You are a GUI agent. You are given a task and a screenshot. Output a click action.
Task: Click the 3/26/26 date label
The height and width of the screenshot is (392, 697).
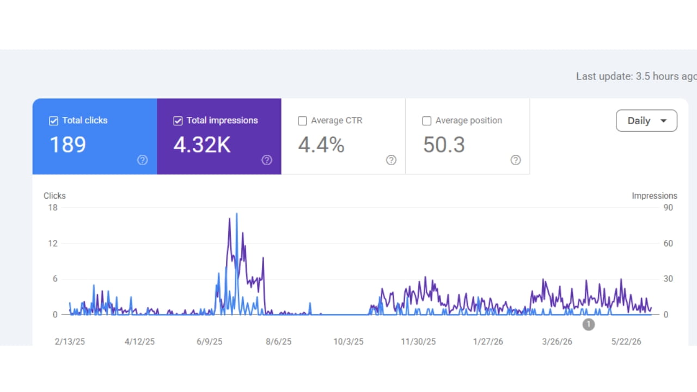[x=557, y=342]
